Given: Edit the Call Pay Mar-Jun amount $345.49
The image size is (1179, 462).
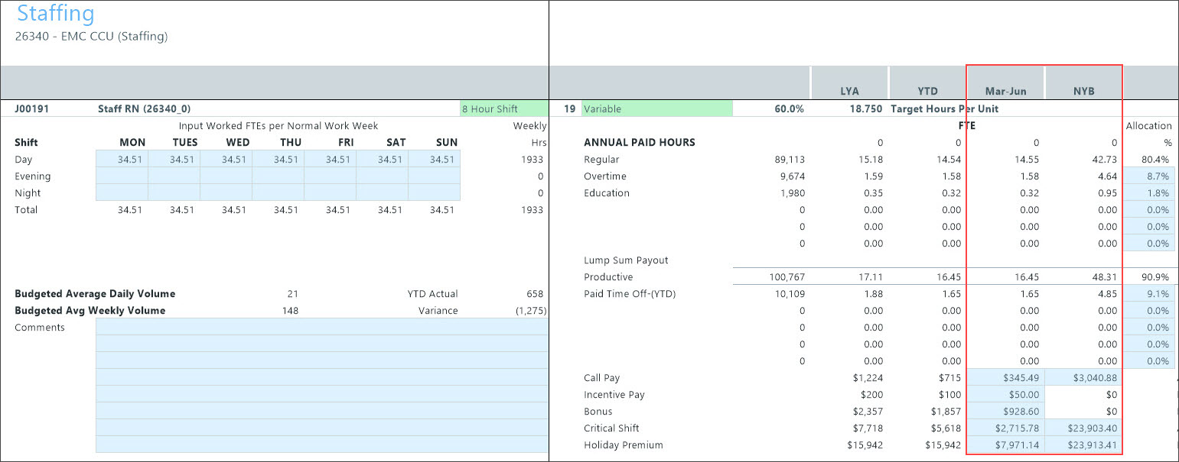Looking at the screenshot, I should click(x=1005, y=378).
